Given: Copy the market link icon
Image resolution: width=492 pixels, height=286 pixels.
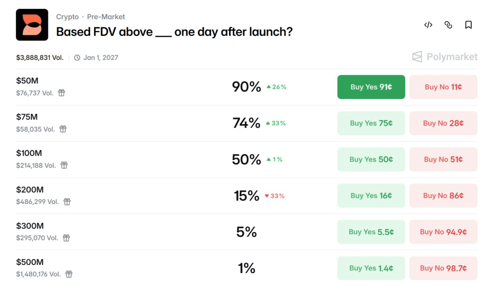Looking at the screenshot, I should coord(448,25).
